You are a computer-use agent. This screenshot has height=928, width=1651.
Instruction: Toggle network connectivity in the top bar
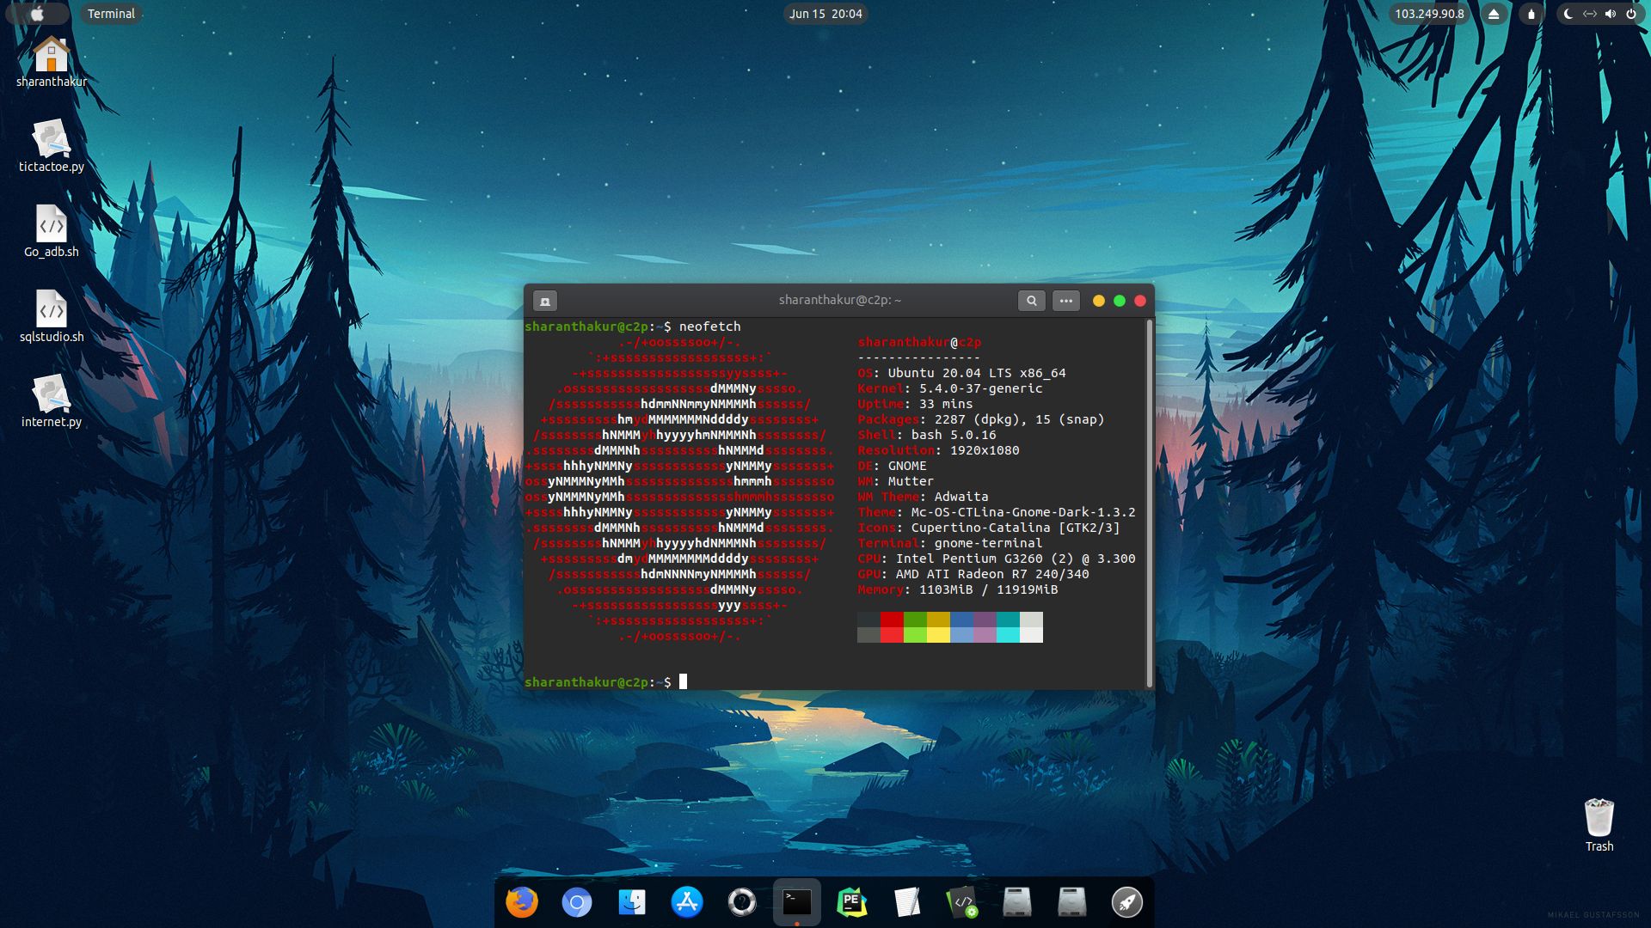tap(1588, 14)
